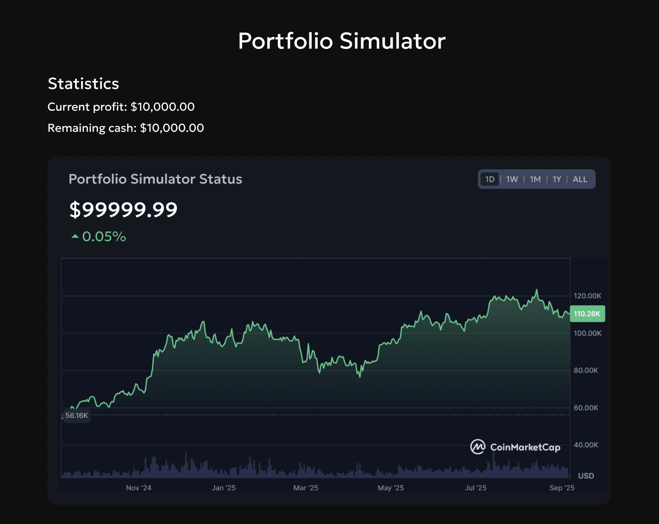Click the USD currency label

coord(586,475)
